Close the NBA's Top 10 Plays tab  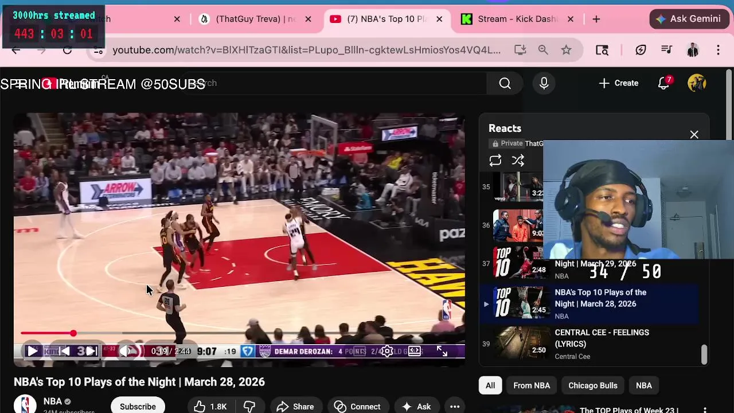(439, 19)
